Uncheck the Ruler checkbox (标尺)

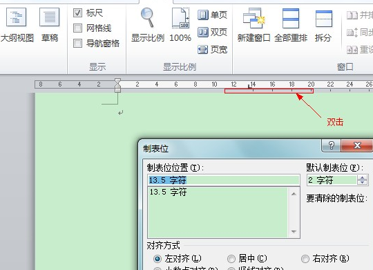point(78,13)
